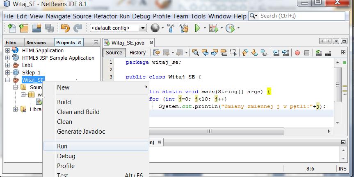The height and width of the screenshot is (177, 354).
Task: Click the Open Project folder icon
Action: (x=37, y=28)
